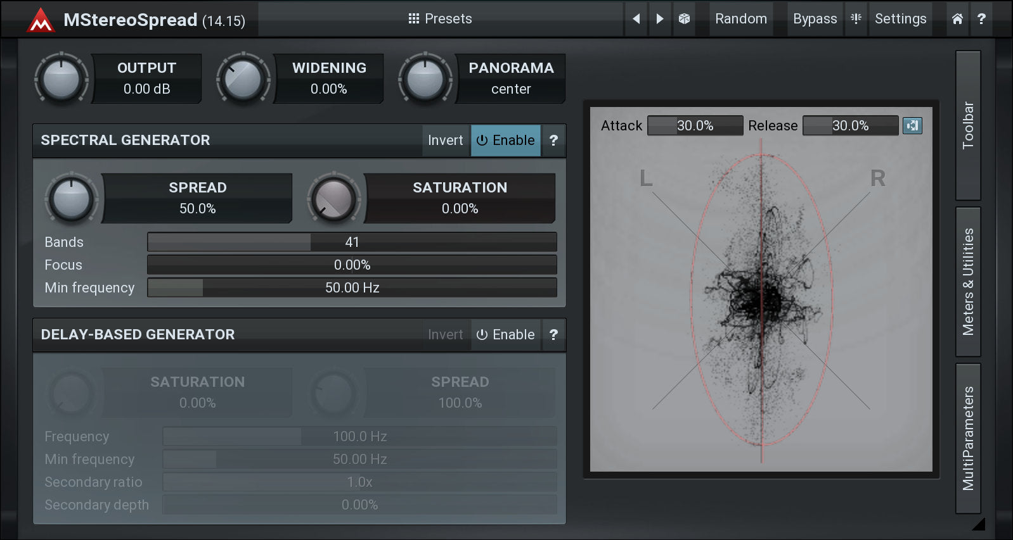Click the Bands slider bar

352,242
